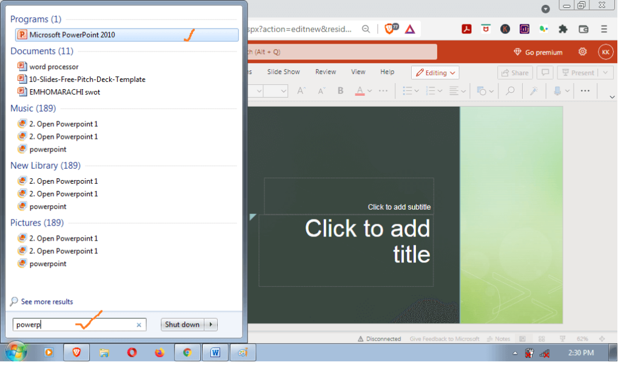Screen dimensions: 621x371
Task: Open the browser hamburger menu
Action: pyautogui.click(x=604, y=29)
